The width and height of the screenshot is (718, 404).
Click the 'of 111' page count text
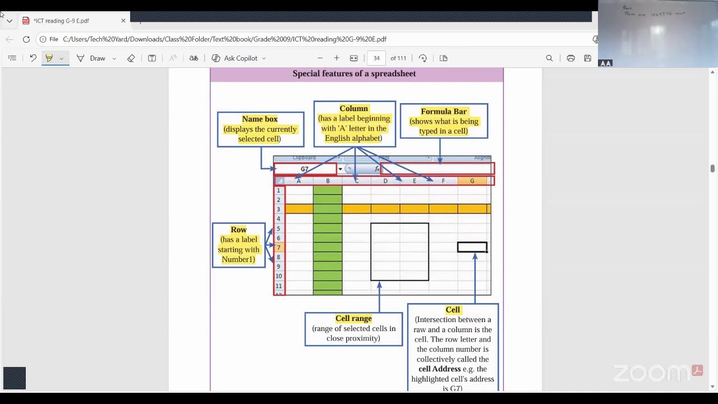click(398, 58)
